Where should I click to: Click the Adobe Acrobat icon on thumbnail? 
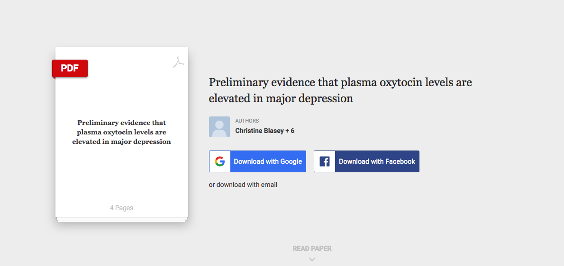178,62
